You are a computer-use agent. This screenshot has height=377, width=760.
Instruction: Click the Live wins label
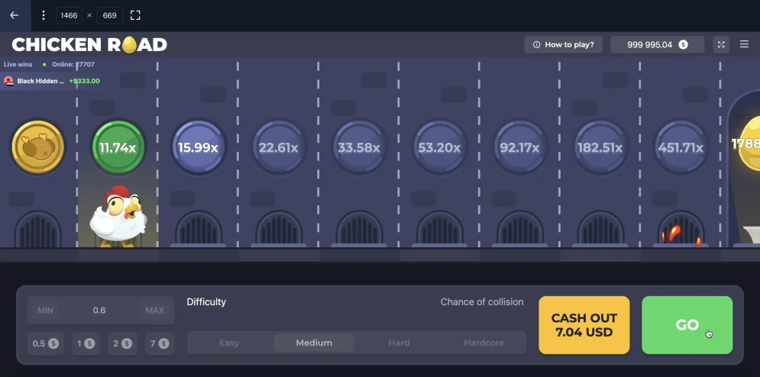click(x=18, y=64)
